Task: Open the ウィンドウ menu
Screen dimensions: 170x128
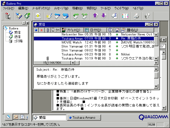Action: (x=121, y=8)
